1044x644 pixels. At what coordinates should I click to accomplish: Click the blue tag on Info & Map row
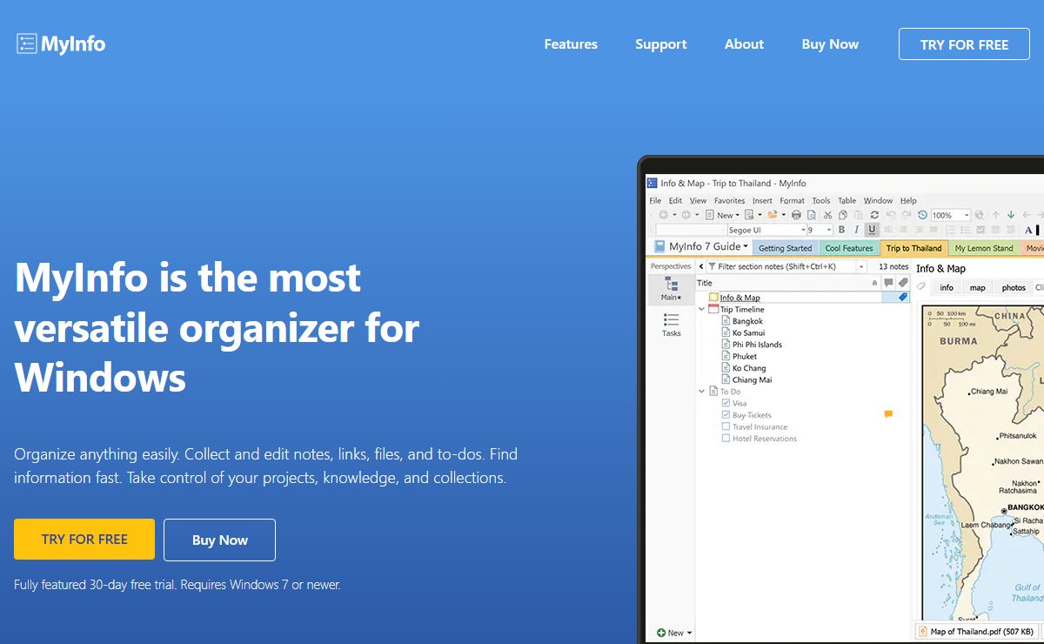tap(902, 298)
